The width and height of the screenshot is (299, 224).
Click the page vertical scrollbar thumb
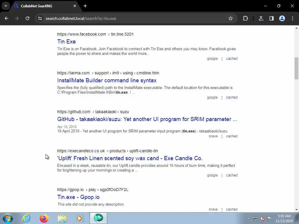tap(297, 68)
